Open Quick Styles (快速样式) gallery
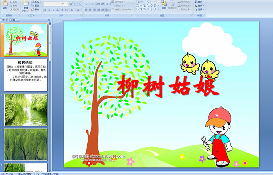273x175 pixels. coord(172,5)
